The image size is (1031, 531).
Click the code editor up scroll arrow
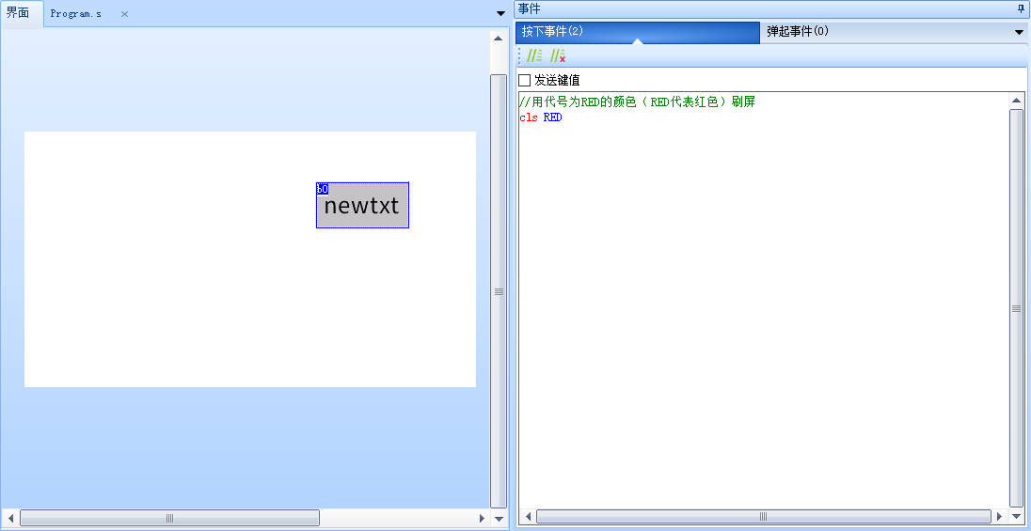pyautogui.click(x=1016, y=101)
